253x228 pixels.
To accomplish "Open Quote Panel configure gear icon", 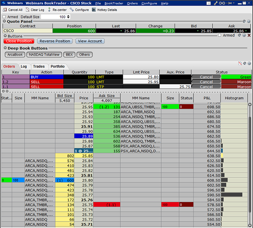I will pos(244,21).
